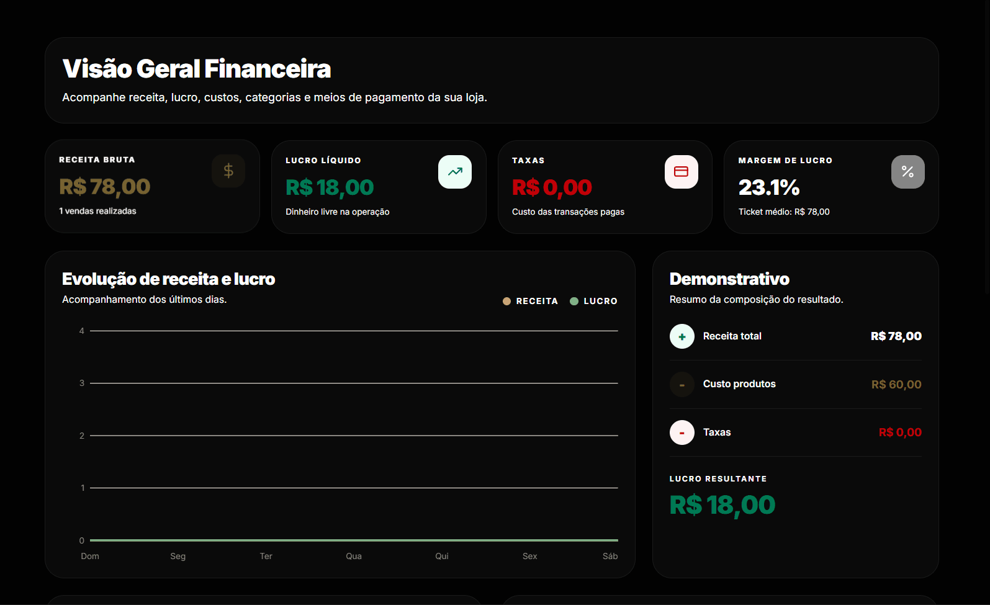This screenshot has width=990, height=605.
Task: Click the trending-up arrow icon in Lucro Líquido
Action: pos(455,172)
